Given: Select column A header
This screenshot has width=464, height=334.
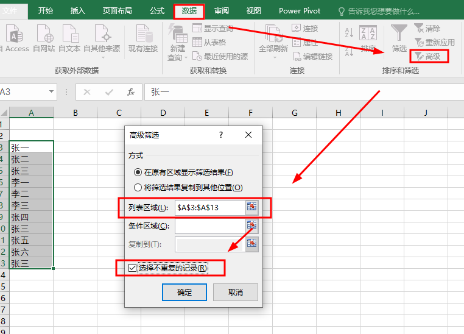Looking at the screenshot, I should pos(32,113).
